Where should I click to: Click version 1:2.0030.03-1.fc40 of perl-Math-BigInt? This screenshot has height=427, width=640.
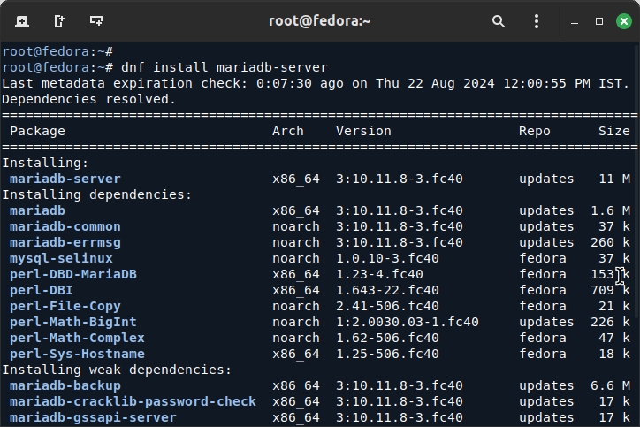coord(408,322)
